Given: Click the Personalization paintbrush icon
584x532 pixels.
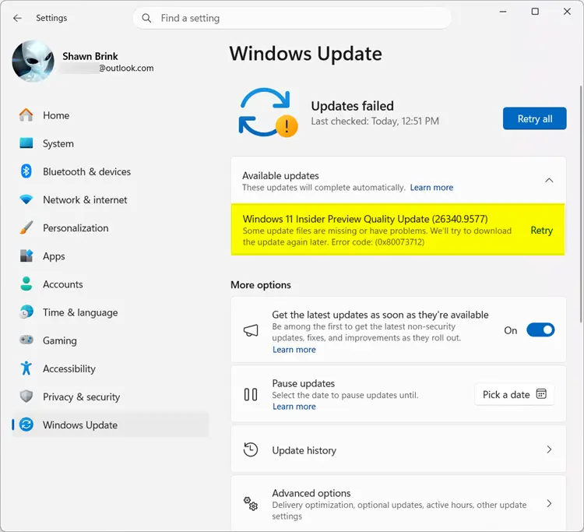Looking at the screenshot, I should (26, 227).
